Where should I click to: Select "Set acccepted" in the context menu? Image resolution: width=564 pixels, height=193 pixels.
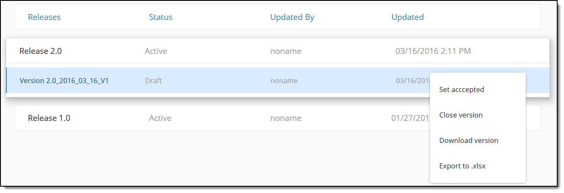[461, 90]
